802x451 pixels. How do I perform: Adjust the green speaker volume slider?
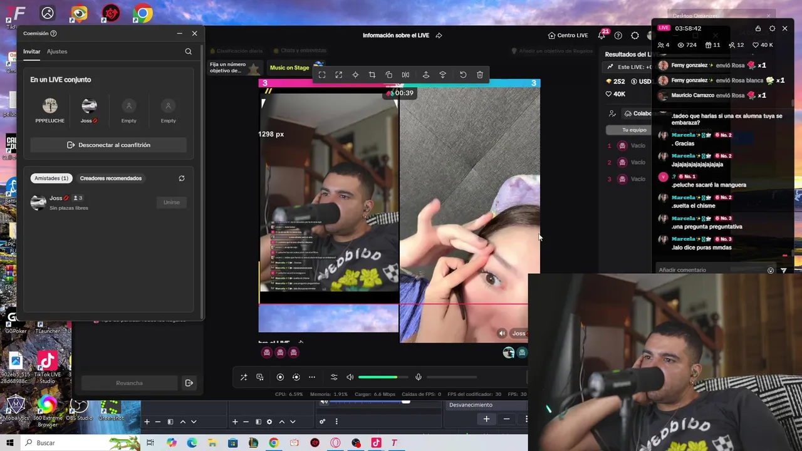point(382,377)
